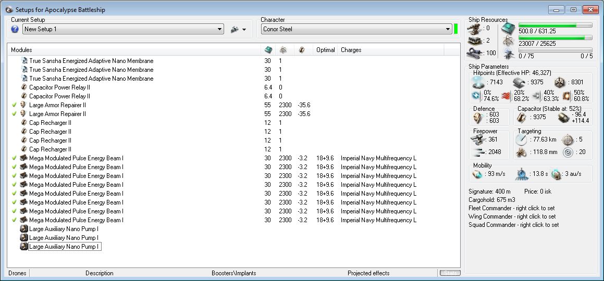
Task: Open the Description tab
Action: pyautogui.click(x=100, y=273)
